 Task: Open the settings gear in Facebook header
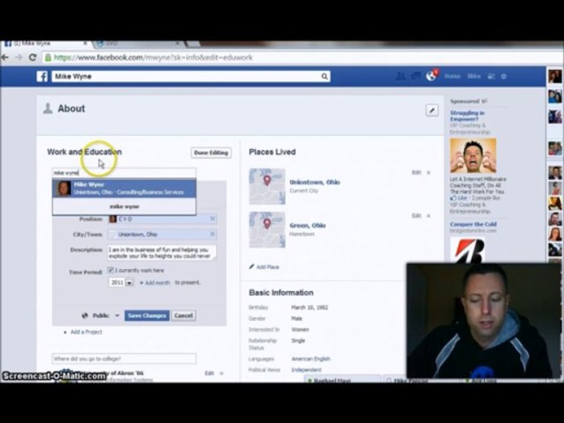[x=503, y=76]
